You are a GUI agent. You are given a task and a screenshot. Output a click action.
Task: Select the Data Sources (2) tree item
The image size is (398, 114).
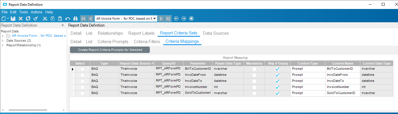click(x=19, y=41)
